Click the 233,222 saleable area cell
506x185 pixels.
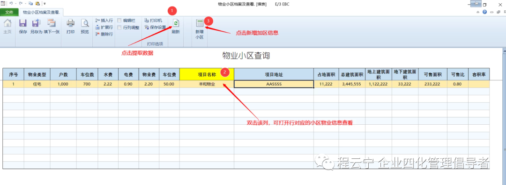tap(433, 84)
